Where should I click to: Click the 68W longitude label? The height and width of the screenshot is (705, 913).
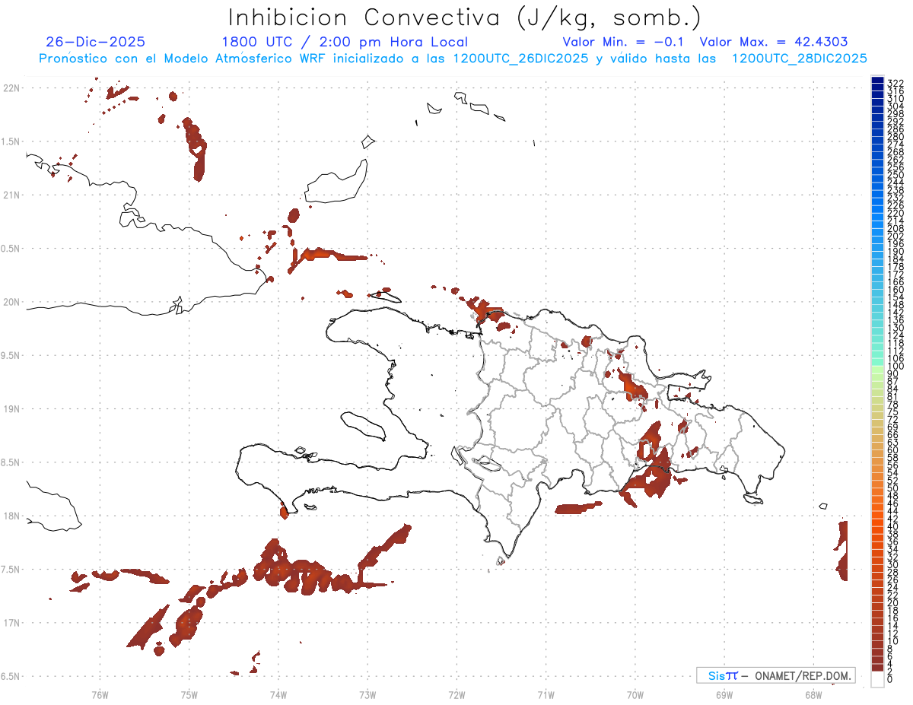point(813,694)
